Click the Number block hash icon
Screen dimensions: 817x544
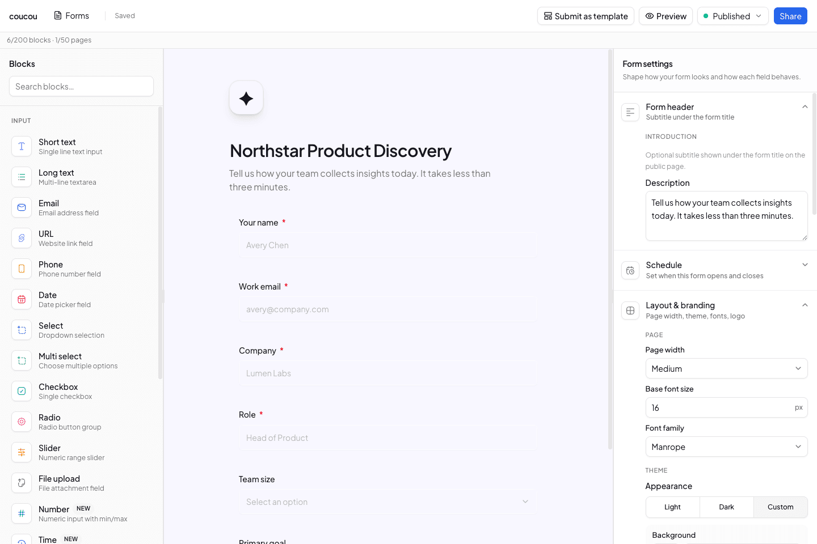(x=22, y=513)
